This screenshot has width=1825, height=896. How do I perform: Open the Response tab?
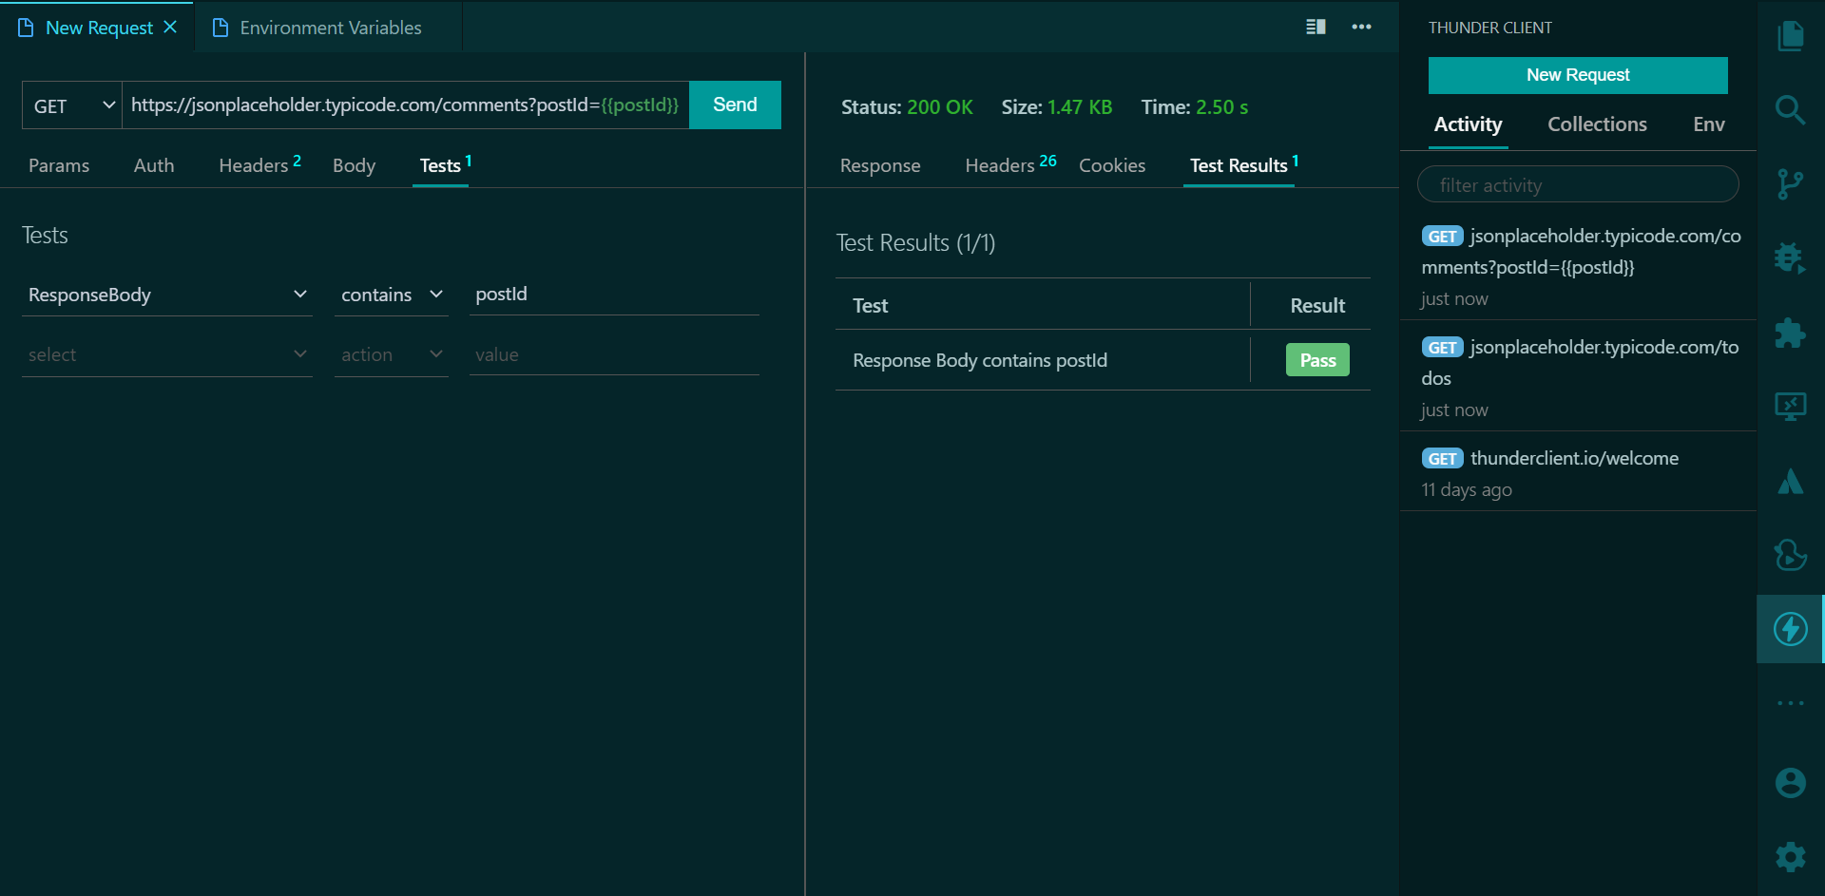880,165
